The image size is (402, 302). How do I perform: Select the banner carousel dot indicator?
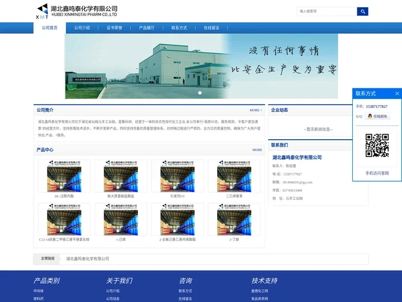[x=200, y=93]
